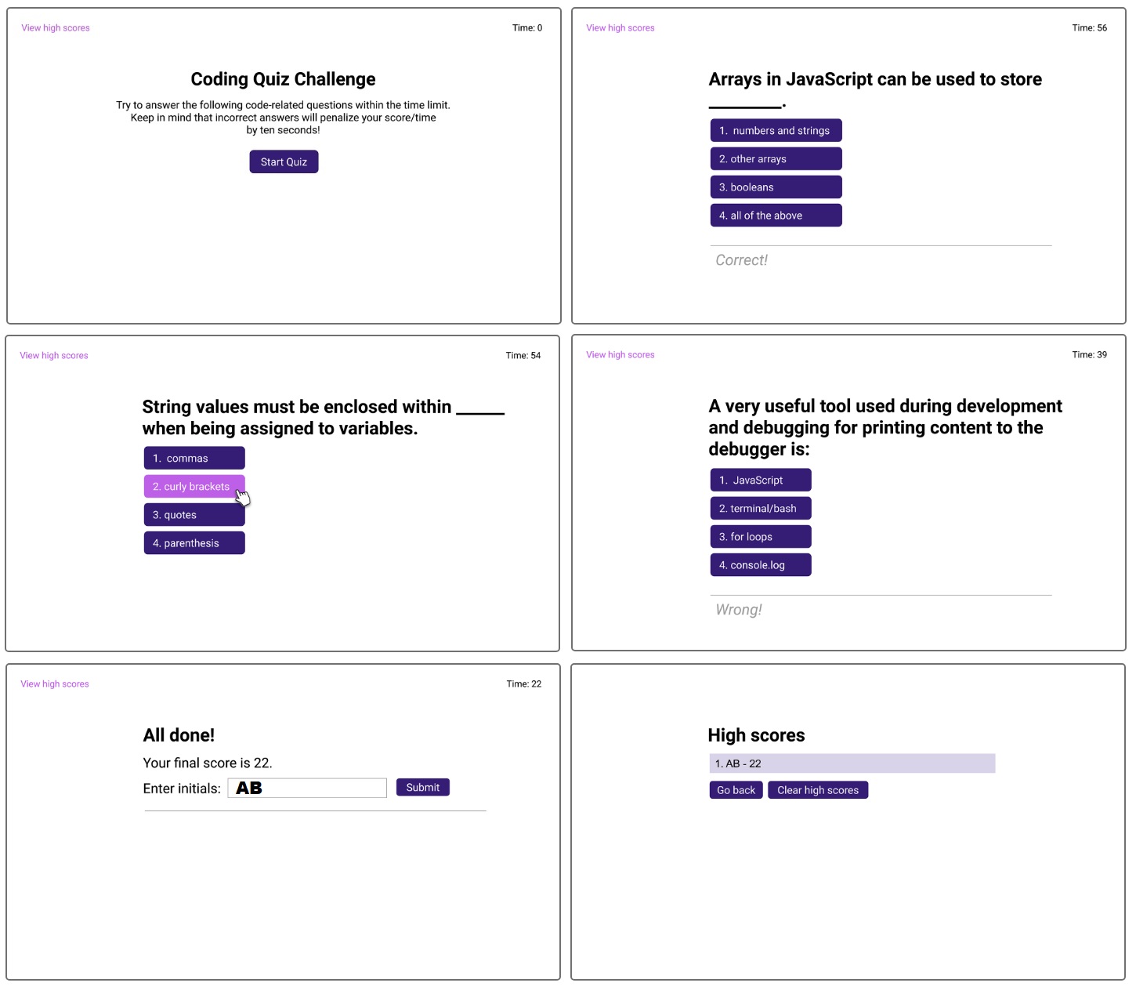Select the '2. terminal/bash' option
The image size is (1136, 990).
pyautogui.click(x=761, y=509)
